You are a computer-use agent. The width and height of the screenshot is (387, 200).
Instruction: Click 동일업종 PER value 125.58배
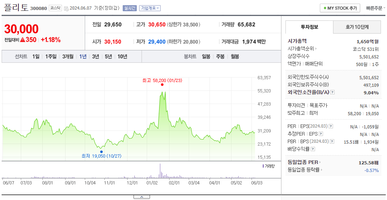coord(369,163)
